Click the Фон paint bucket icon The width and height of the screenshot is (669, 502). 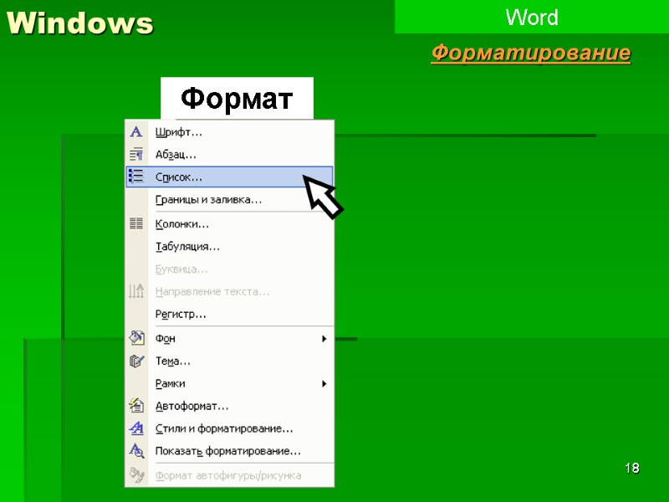(x=136, y=338)
